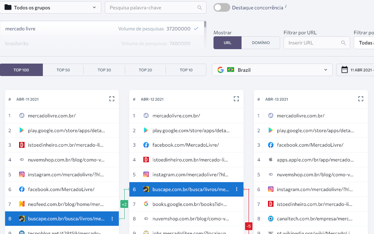Click mercadolivre.com.br/ rank 1 in ABR-12
This screenshot has width=374, height=234.
point(176,115)
